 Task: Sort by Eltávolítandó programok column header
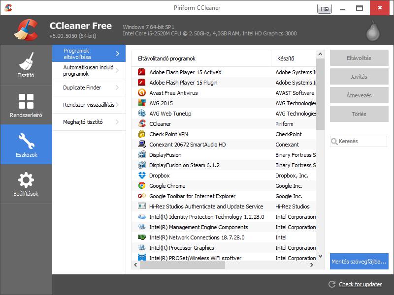[x=201, y=59]
